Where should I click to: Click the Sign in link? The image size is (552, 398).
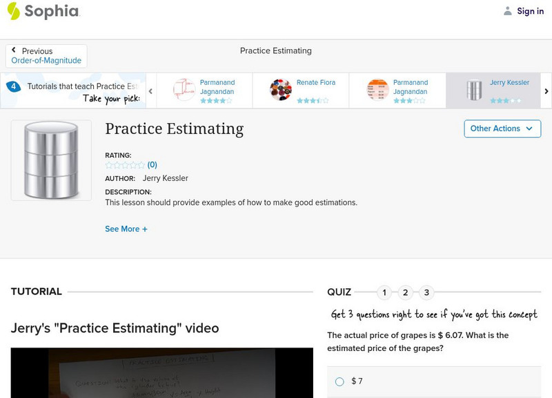pos(530,11)
